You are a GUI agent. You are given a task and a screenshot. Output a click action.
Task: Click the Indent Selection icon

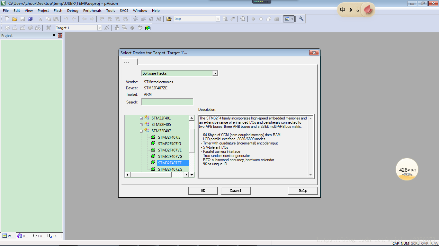[136, 19]
